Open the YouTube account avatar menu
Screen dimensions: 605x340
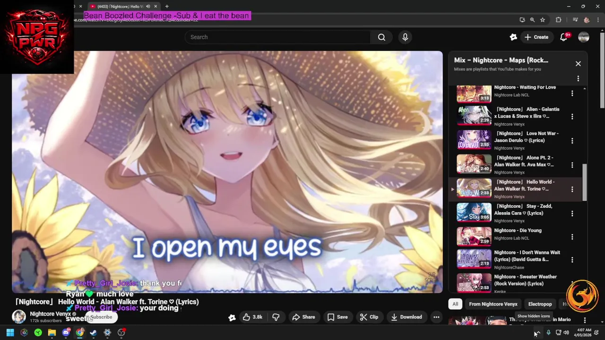584,37
